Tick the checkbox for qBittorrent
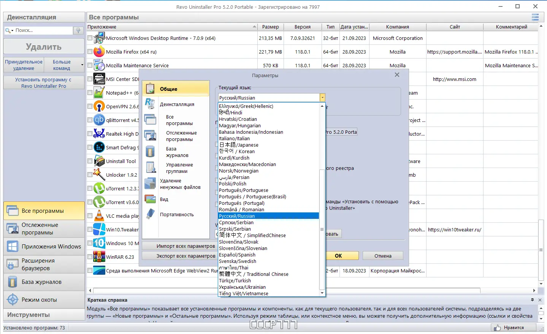This screenshot has width=547, height=334. (90, 120)
